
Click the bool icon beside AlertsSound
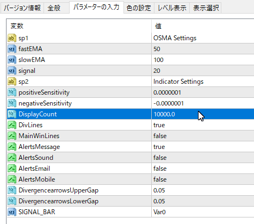pyautogui.click(x=12, y=158)
